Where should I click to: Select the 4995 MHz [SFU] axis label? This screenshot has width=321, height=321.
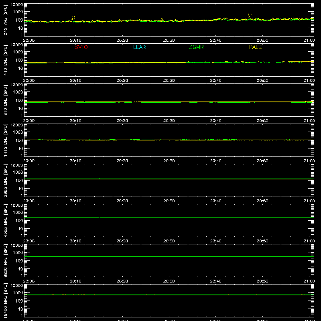click(5, 220)
